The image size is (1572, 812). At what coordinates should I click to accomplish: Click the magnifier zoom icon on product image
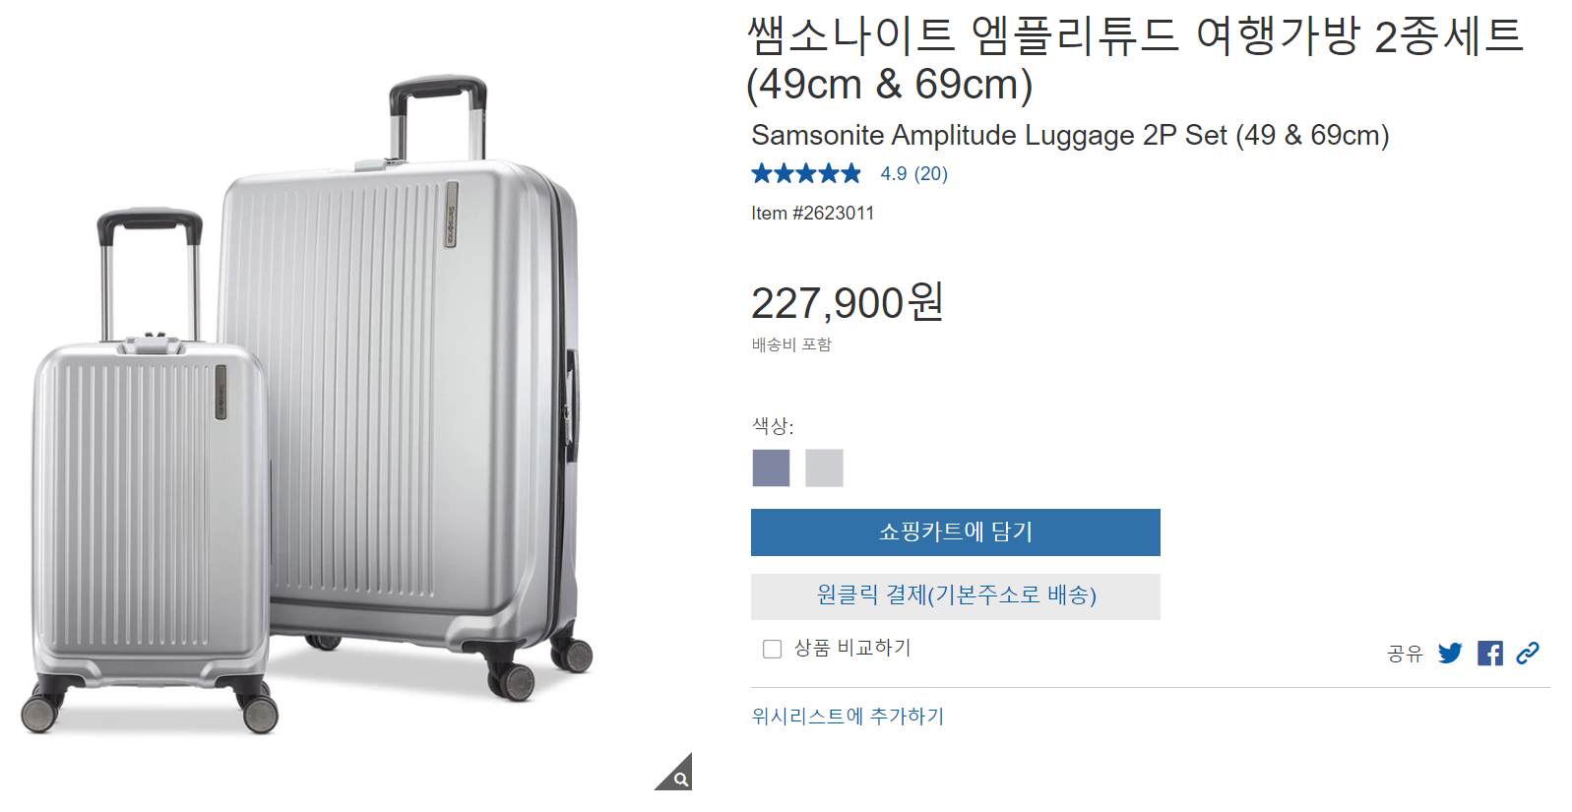[677, 775]
